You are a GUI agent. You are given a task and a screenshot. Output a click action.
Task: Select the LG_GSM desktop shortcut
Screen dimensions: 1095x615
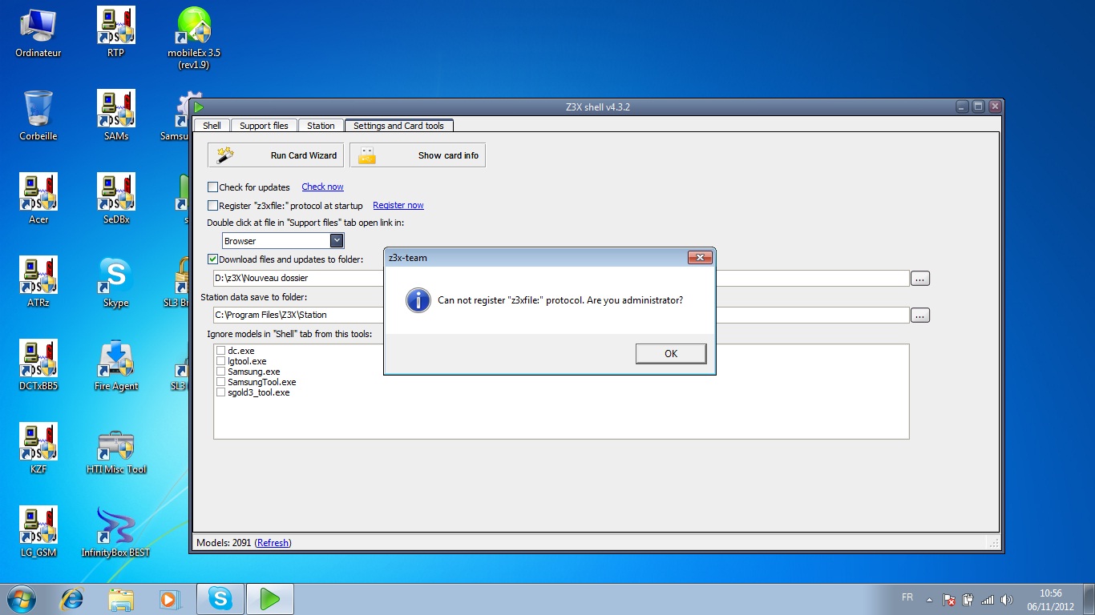[x=38, y=532]
